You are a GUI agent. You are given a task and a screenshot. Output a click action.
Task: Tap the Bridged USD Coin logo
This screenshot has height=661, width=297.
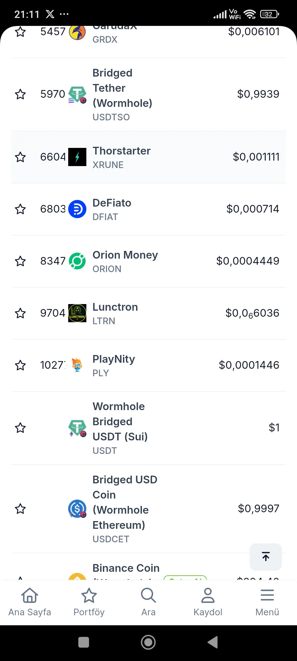click(77, 509)
